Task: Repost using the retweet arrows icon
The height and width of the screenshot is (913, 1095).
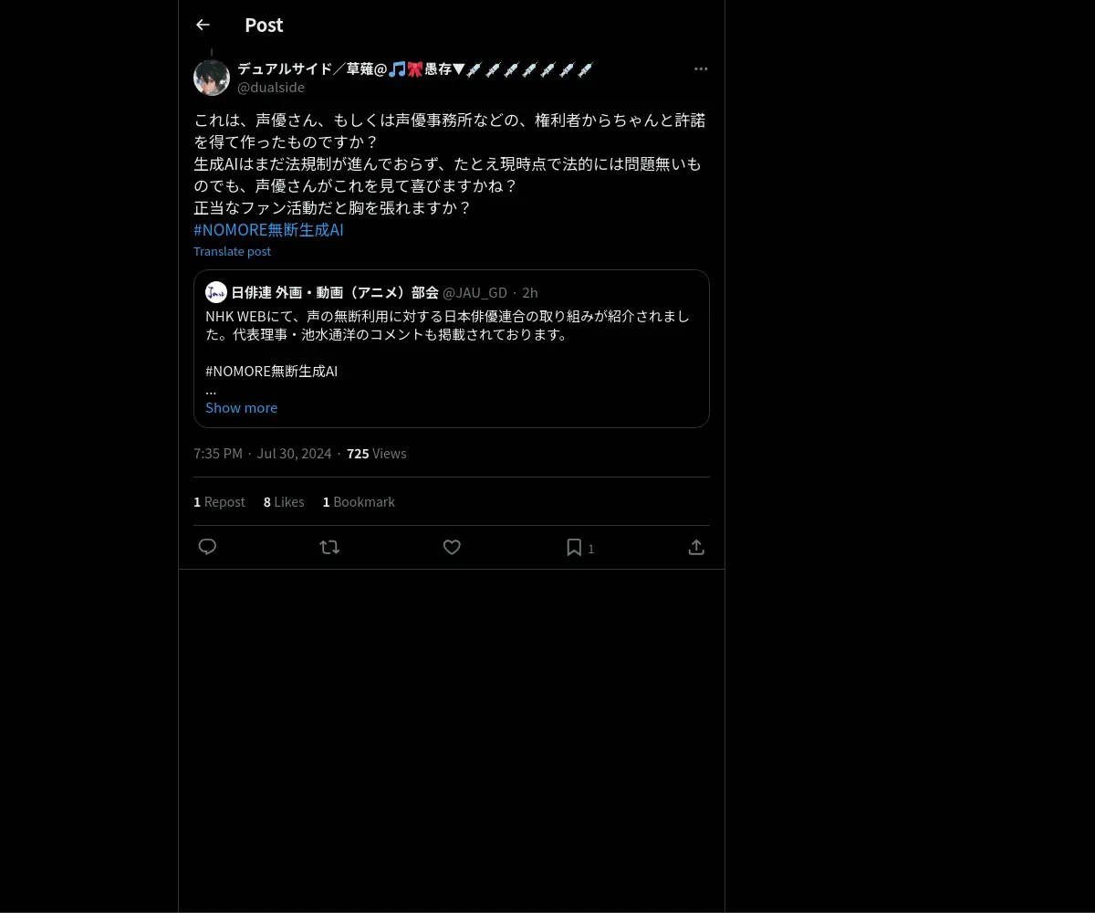Action: (x=329, y=547)
